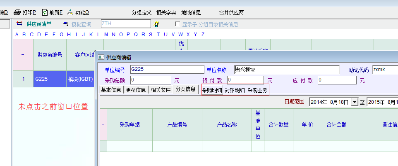The width and height of the screenshot is (398, 166).
Task: Click the 单位名称 input field
Action: tap(286, 70)
